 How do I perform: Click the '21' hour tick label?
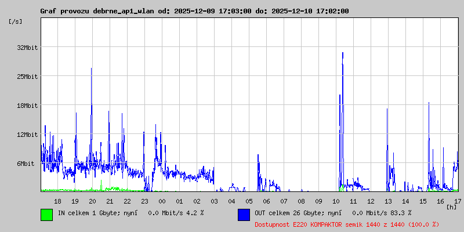[110, 201]
